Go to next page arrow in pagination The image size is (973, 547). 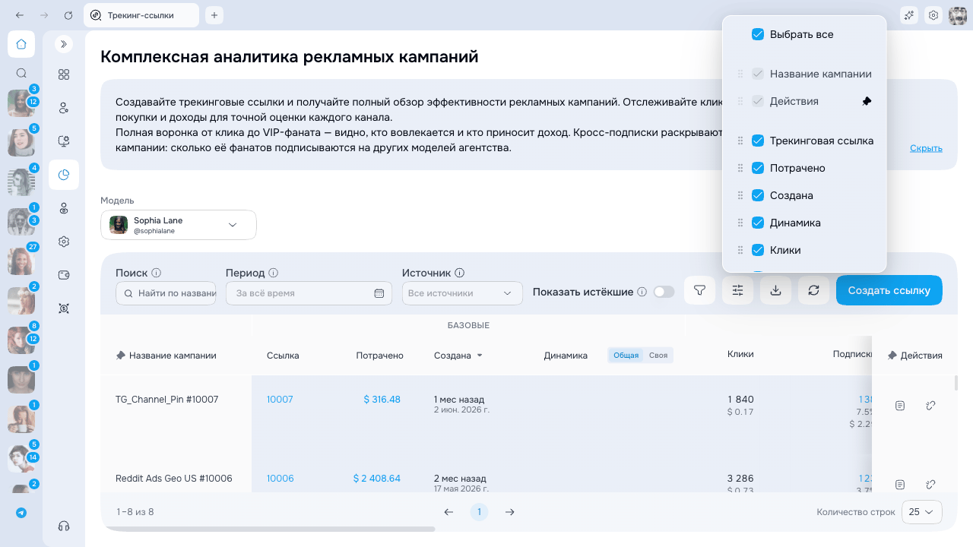tap(510, 512)
